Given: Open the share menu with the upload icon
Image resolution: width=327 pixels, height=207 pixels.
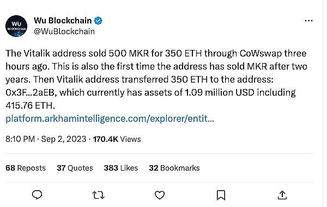Looking at the screenshot, I should 282,195.
